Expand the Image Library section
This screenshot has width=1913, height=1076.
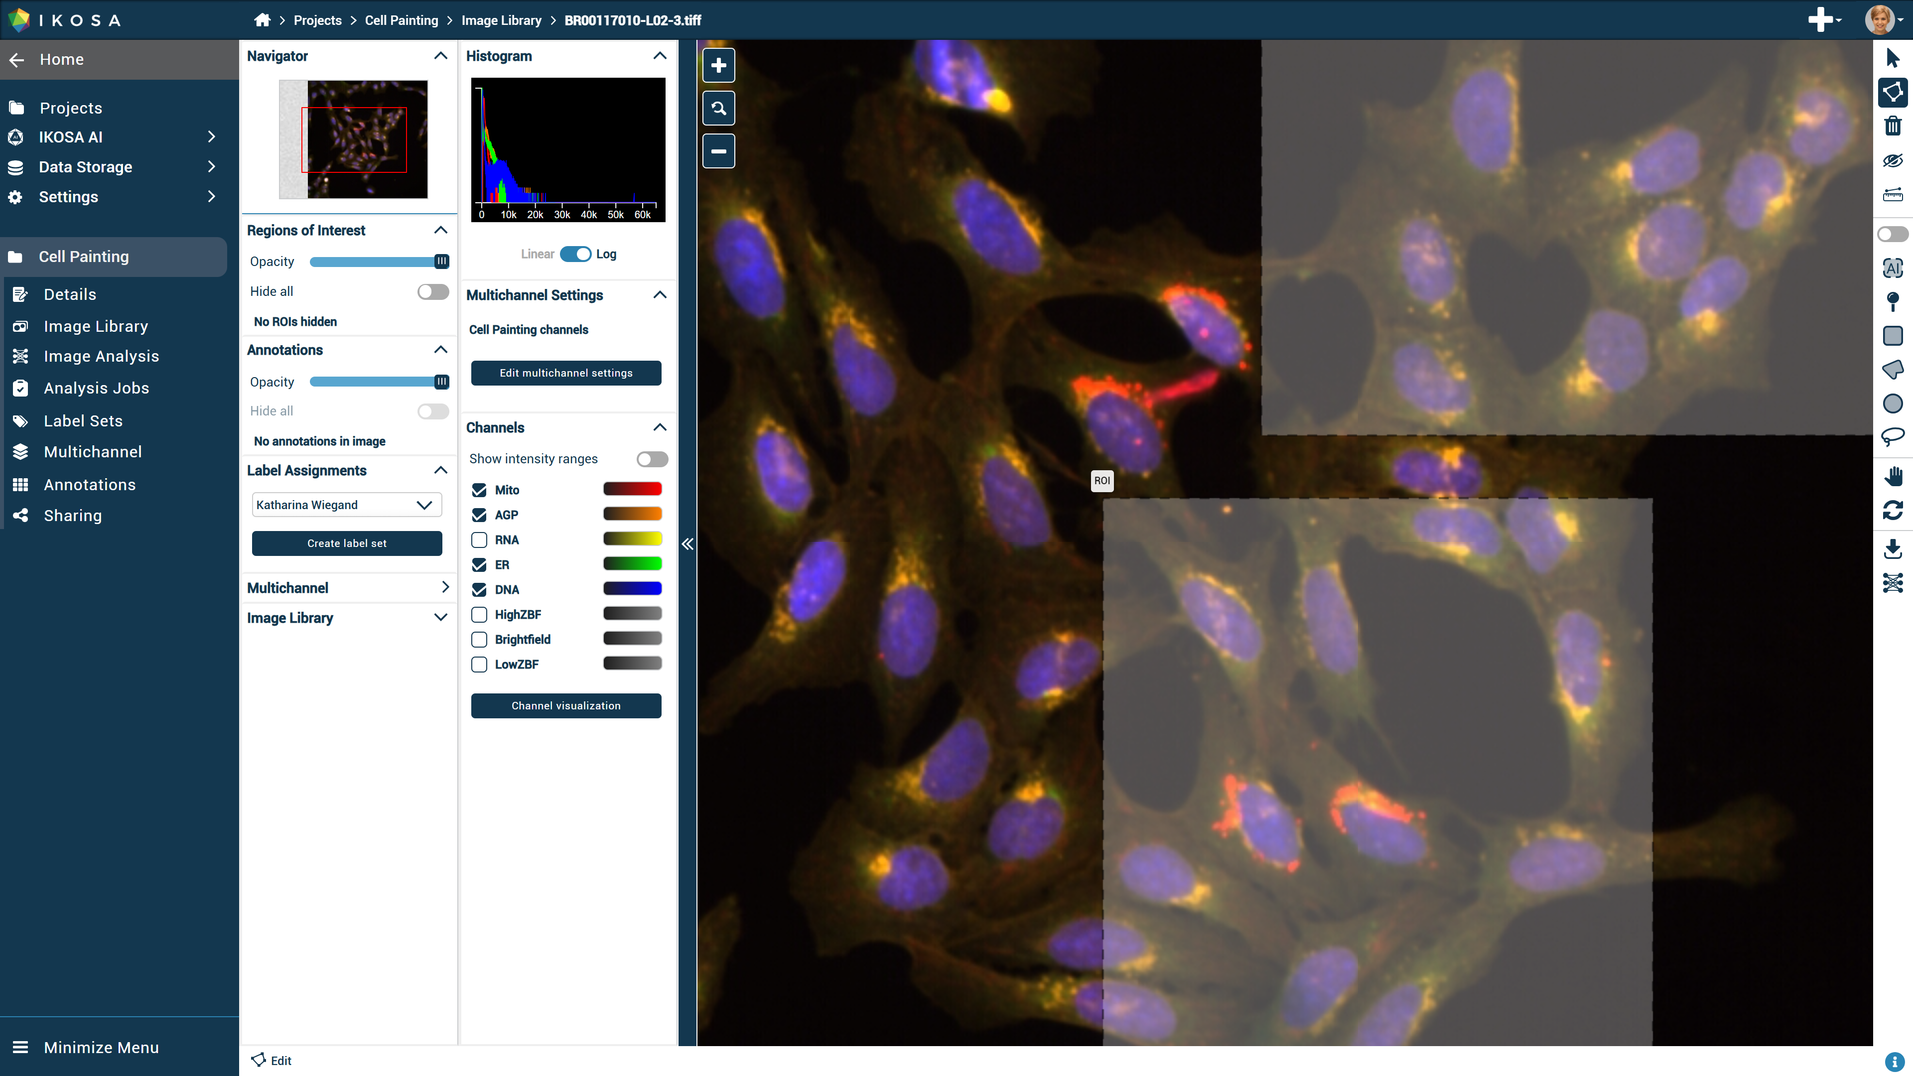click(x=439, y=618)
